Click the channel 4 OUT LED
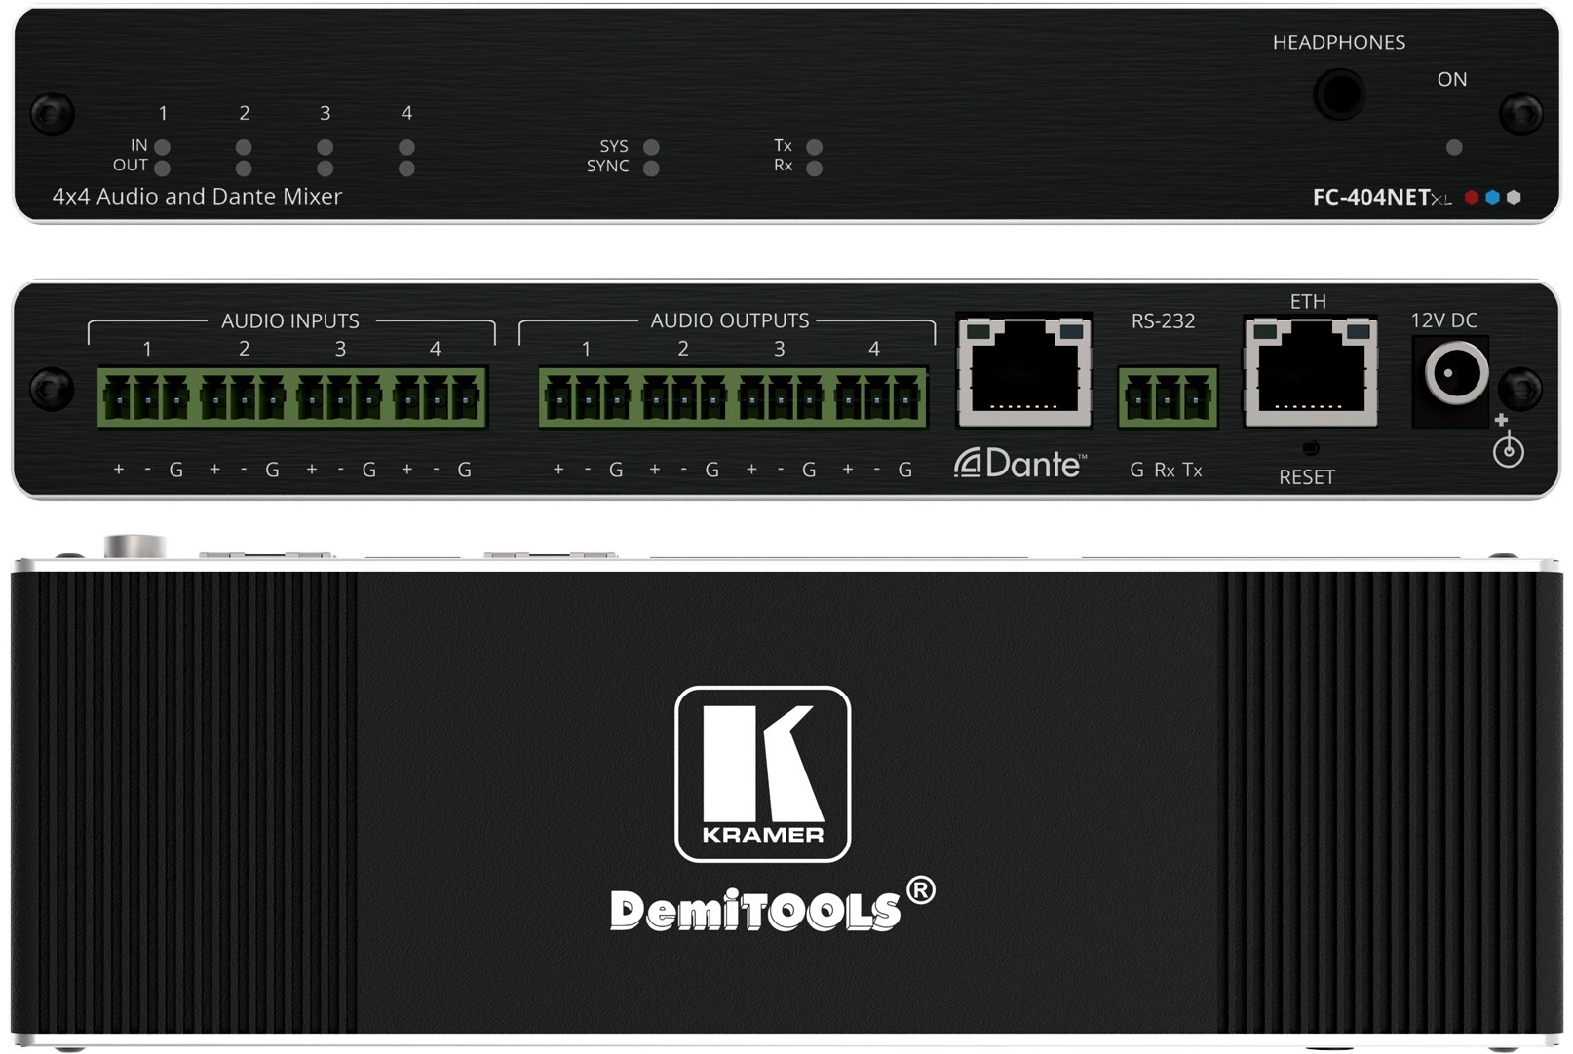Image resolution: width=1573 pixels, height=1054 pixels. [x=406, y=169]
